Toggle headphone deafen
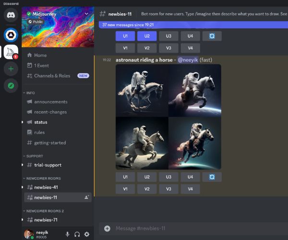The width and height of the screenshot is (288, 240). point(77,234)
